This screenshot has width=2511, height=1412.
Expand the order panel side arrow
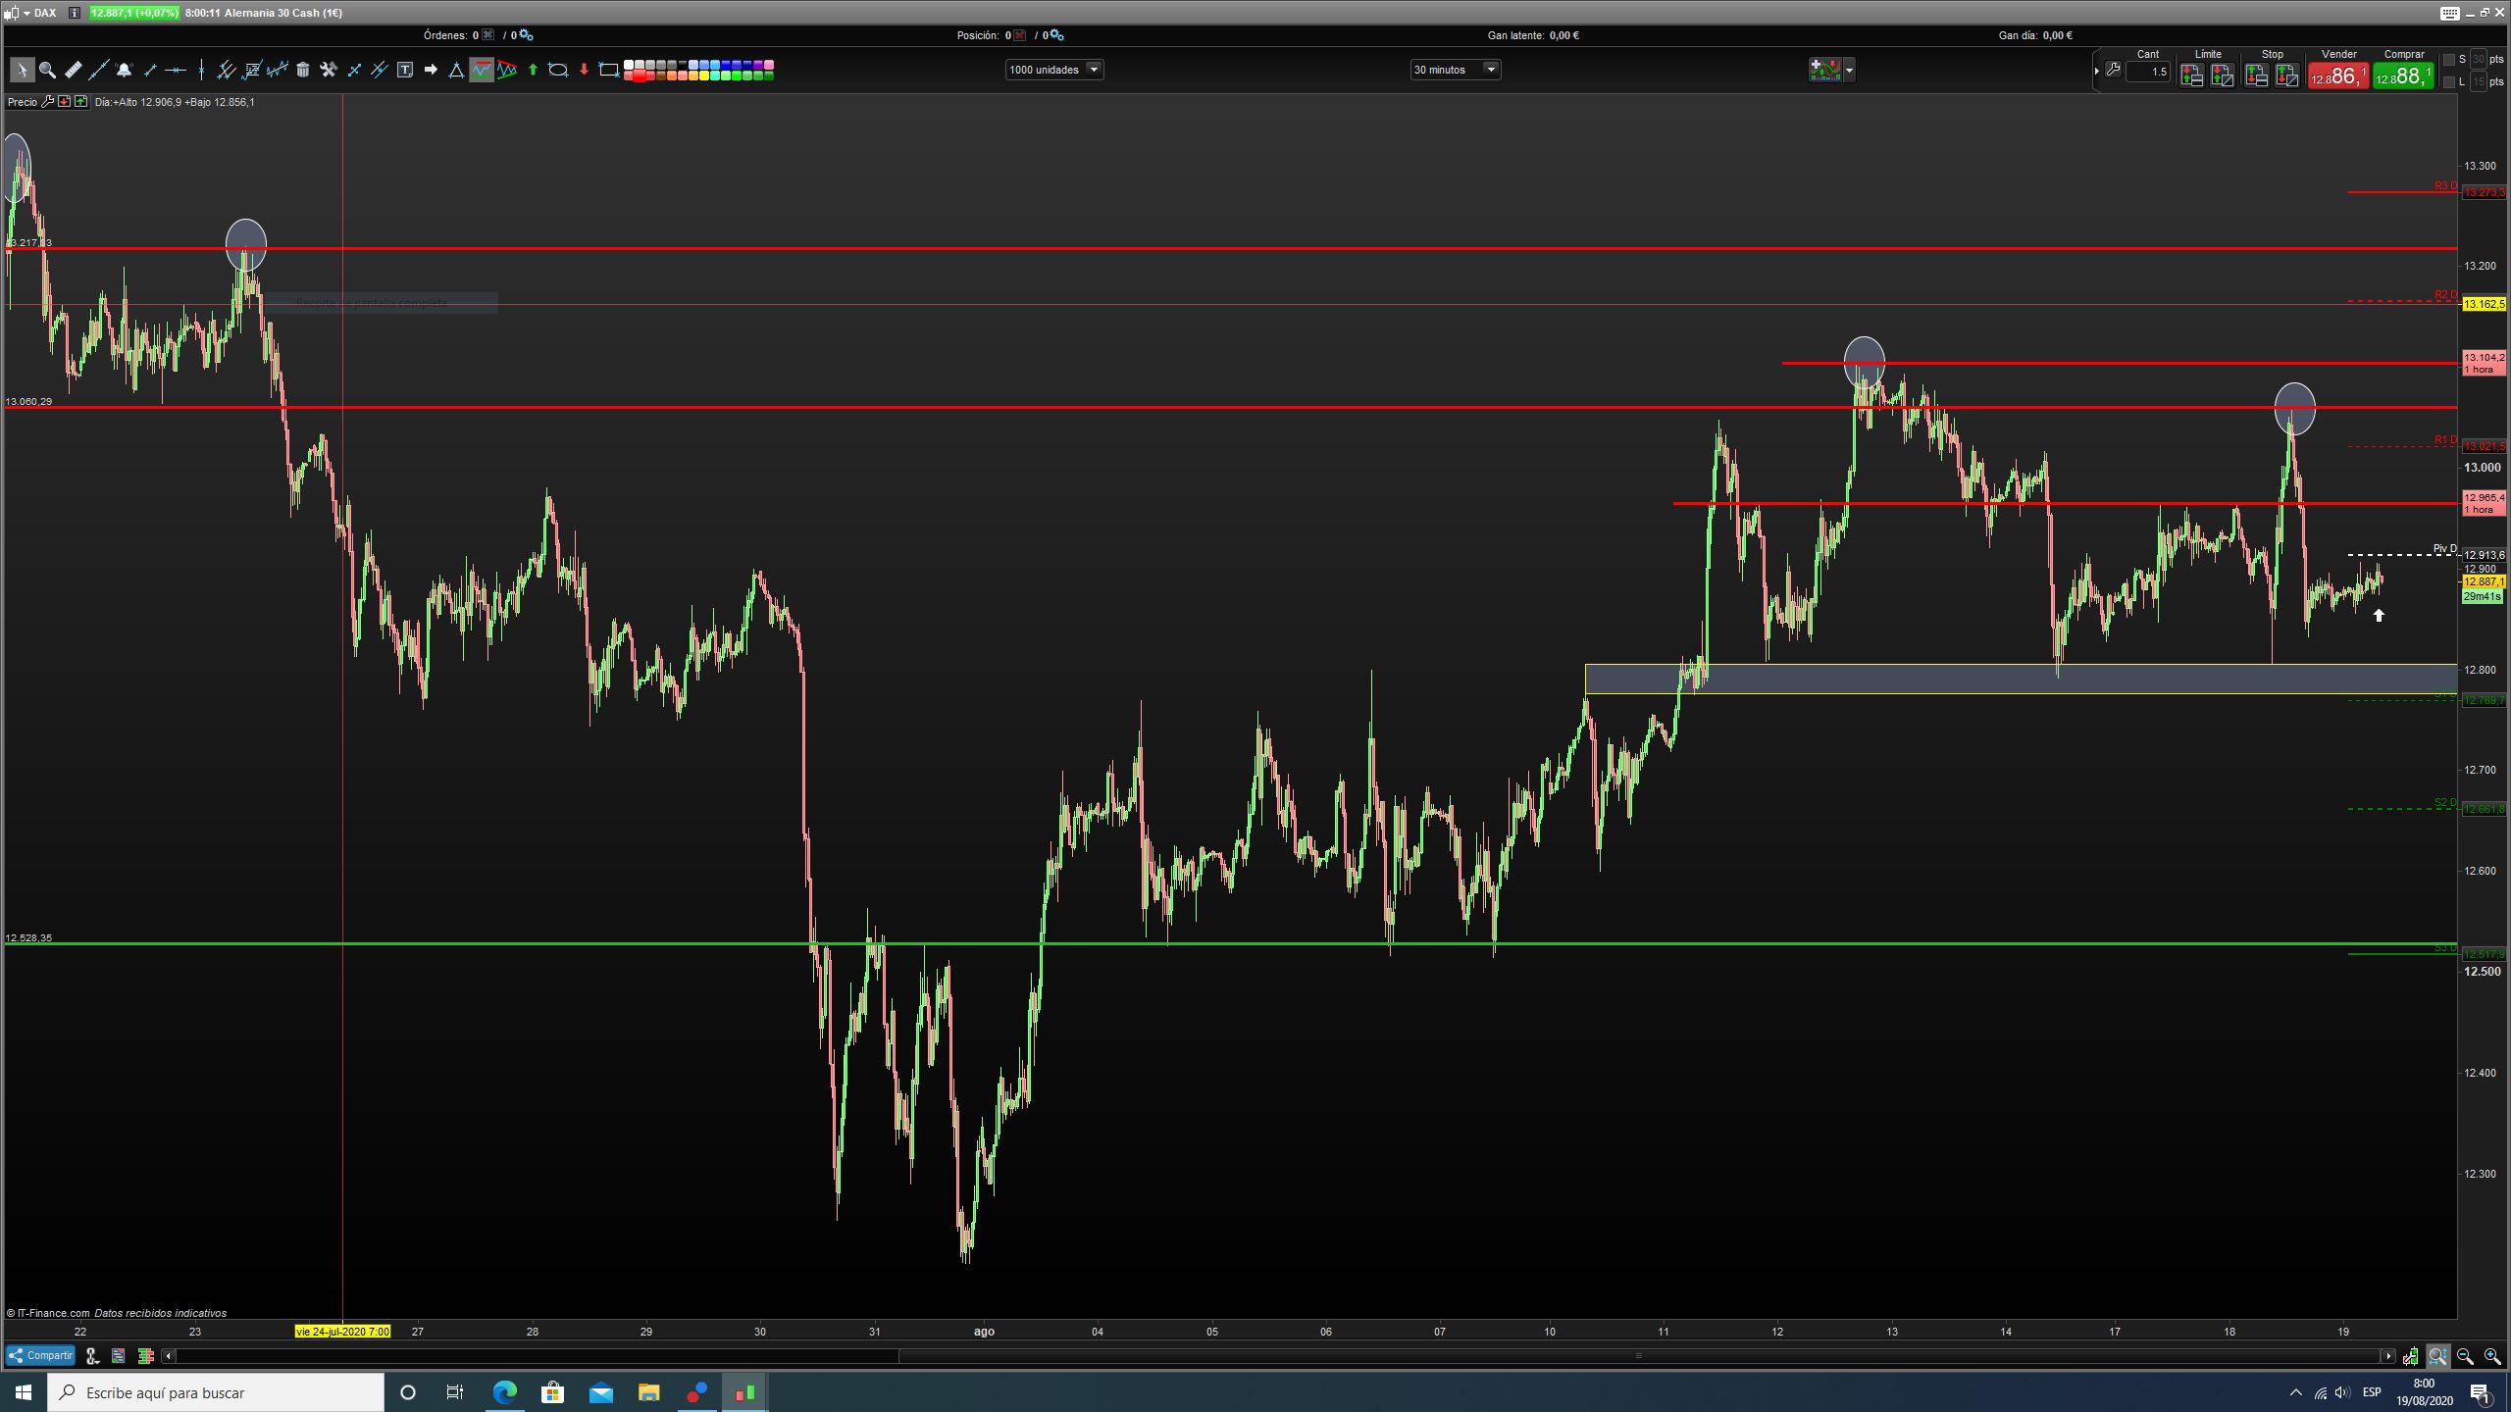(2097, 71)
